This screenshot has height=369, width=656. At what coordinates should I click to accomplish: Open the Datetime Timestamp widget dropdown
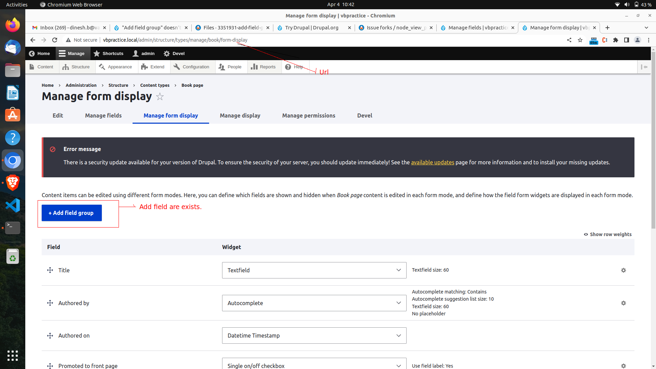click(314, 335)
